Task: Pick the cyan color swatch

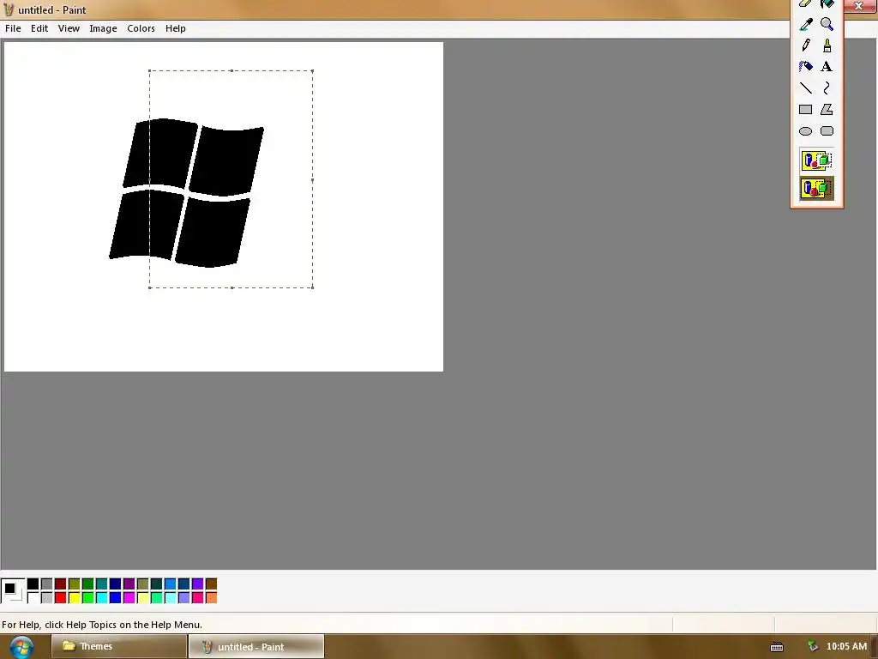Action: (x=101, y=598)
